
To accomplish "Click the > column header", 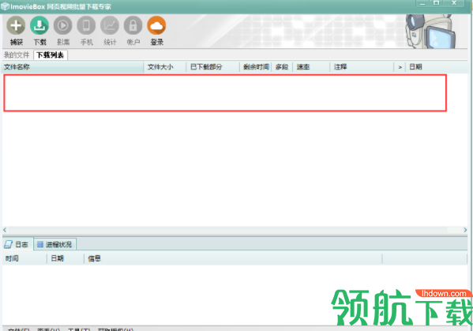I will coord(400,67).
